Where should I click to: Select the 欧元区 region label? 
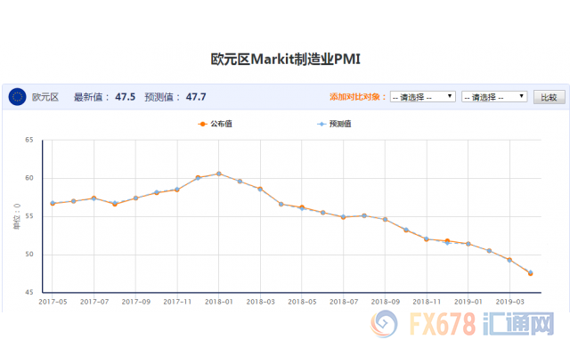45,97
